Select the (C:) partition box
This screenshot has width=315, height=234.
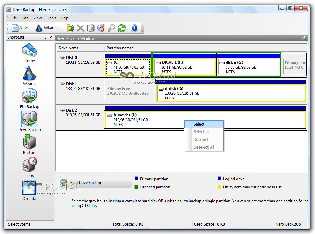point(128,67)
